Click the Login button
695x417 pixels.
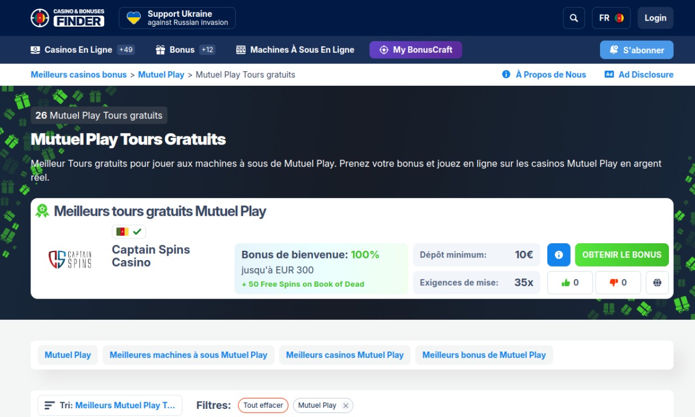[x=655, y=18]
